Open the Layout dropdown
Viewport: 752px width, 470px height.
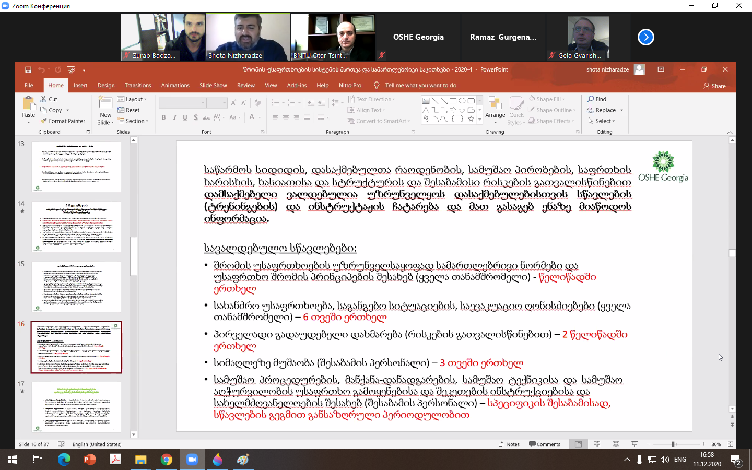(132, 99)
